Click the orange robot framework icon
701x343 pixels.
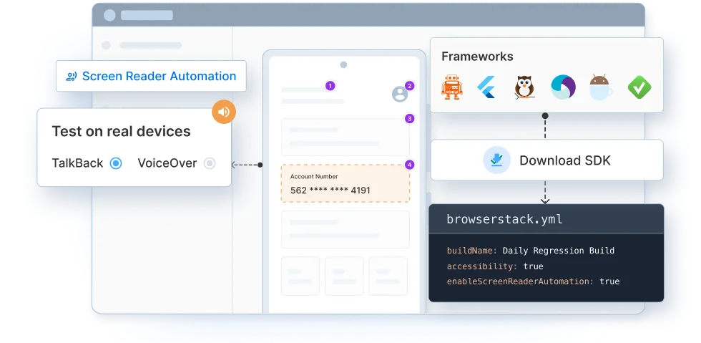point(451,87)
